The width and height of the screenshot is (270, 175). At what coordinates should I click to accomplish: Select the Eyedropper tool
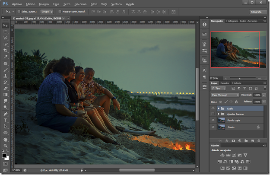coord(6,57)
